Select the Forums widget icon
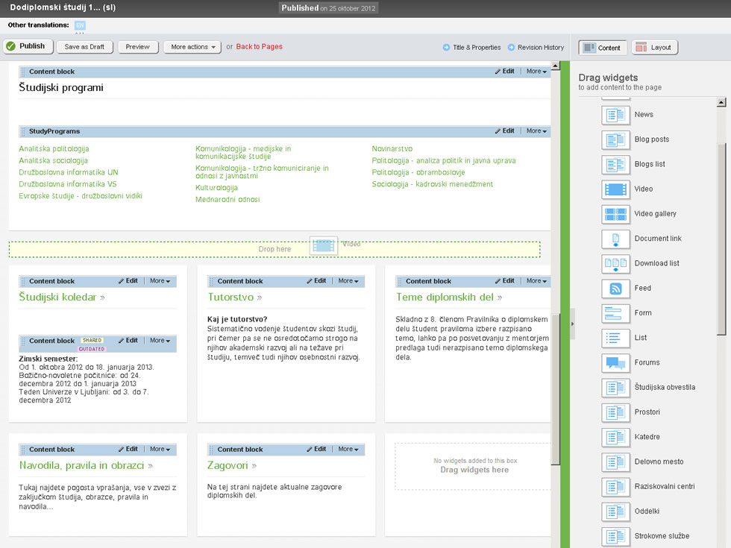The height and width of the screenshot is (548, 731). click(x=615, y=363)
